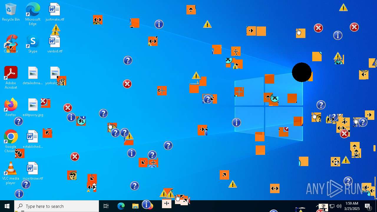
Task: Open the vanbid.rtf document
Action: coord(55,44)
